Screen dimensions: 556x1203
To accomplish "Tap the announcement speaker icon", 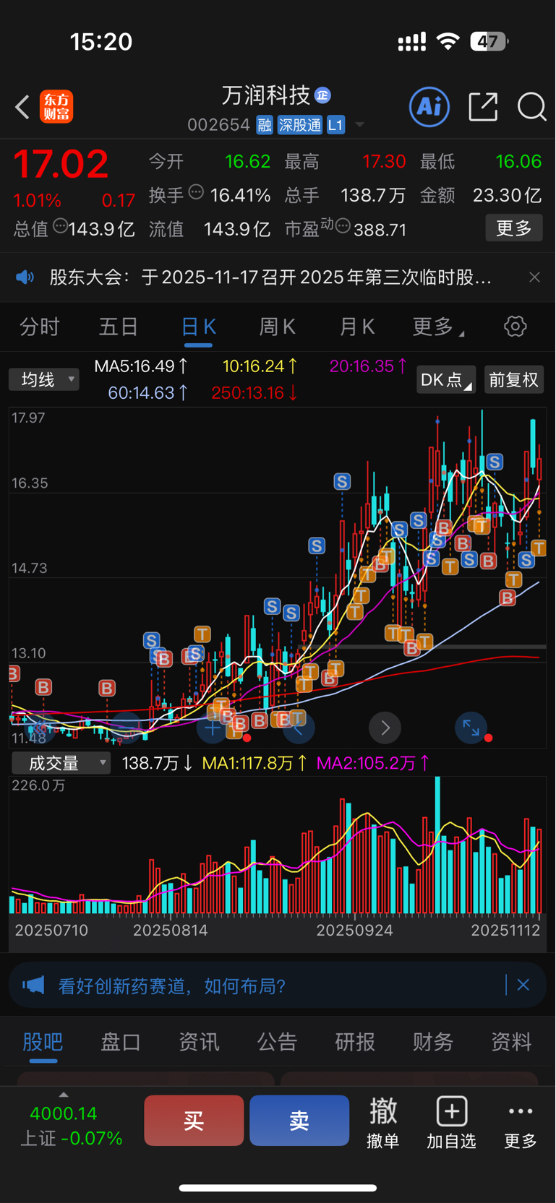I will point(25,277).
